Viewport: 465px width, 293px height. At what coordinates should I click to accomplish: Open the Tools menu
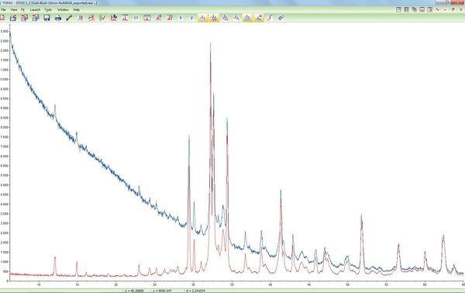point(48,9)
